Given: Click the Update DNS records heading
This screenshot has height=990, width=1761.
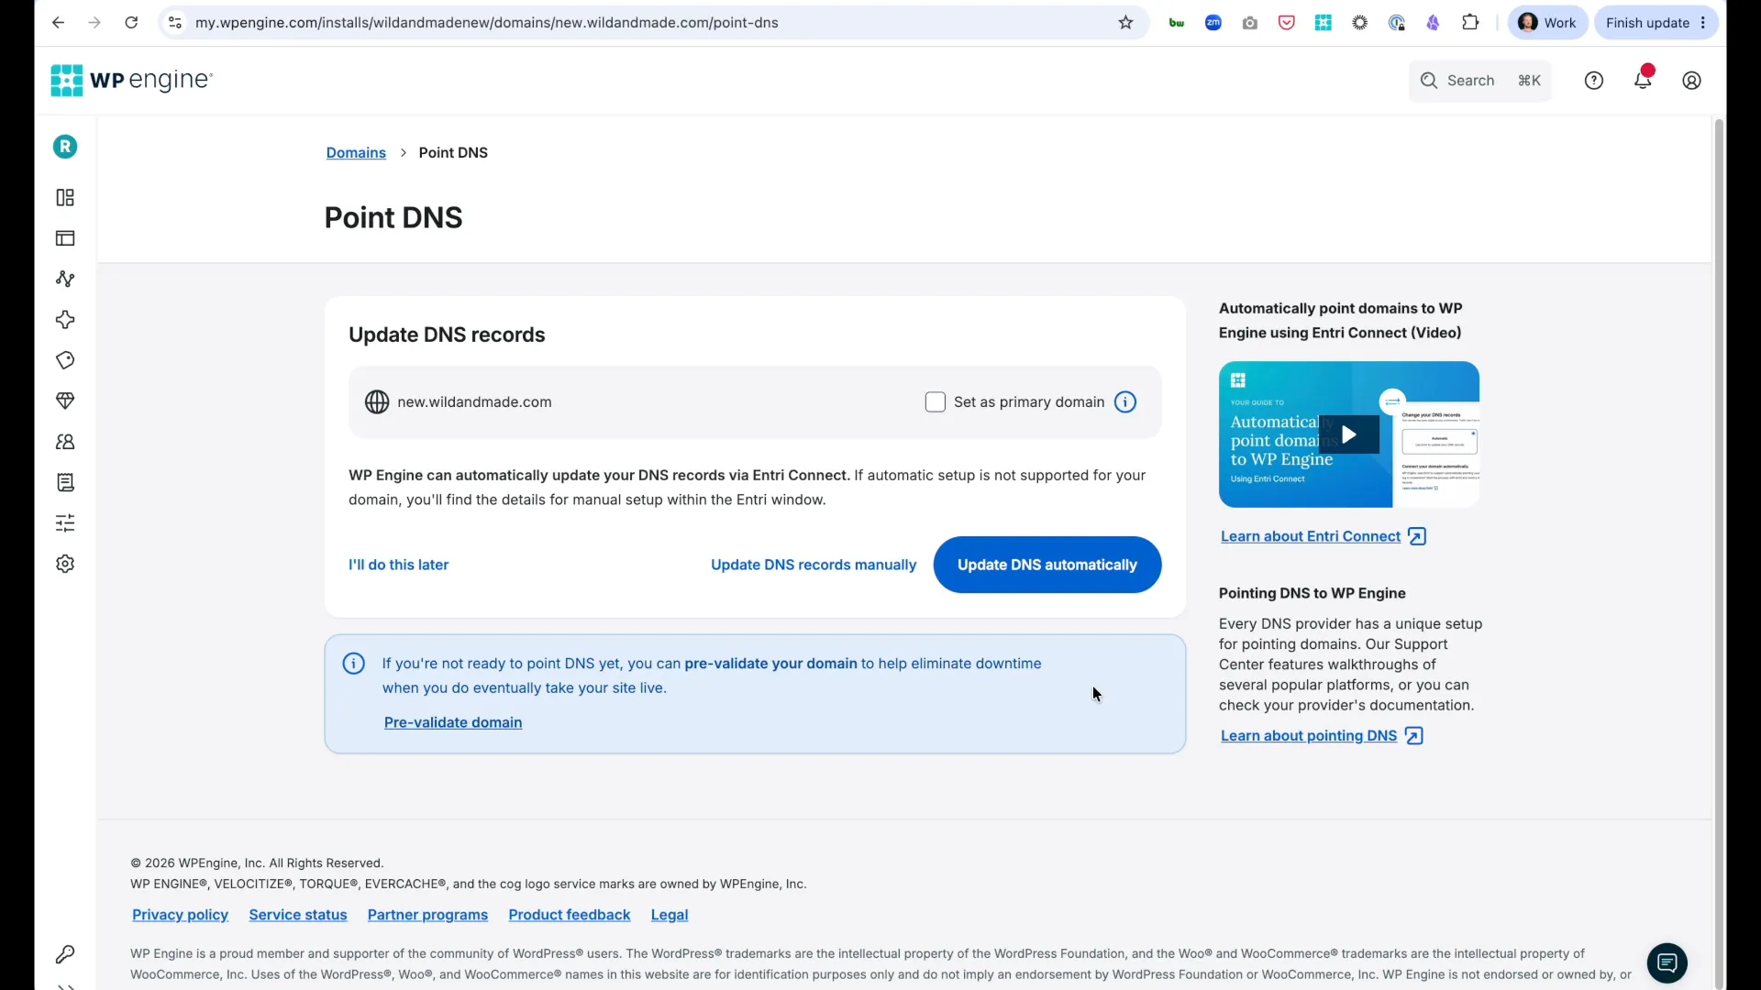Looking at the screenshot, I should [447, 335].
